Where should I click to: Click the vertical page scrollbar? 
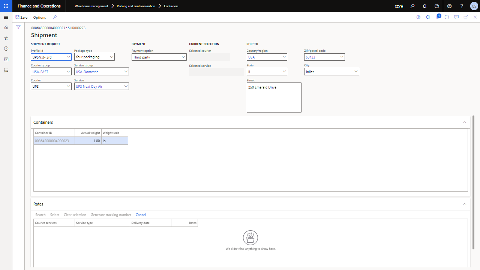click(x=473, y=183)
